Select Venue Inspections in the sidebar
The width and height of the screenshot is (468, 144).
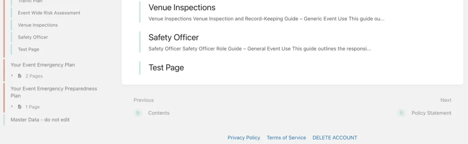(x=38, y=25)
